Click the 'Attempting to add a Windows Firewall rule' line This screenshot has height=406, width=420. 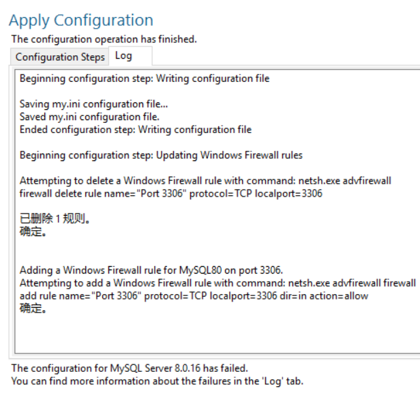tap(217, 283)
